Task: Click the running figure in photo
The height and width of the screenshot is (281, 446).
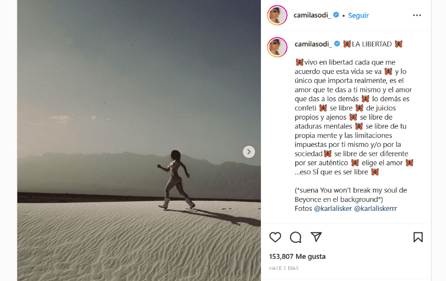Action: [176, 180]
